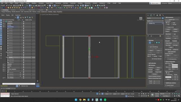Select the Normal constraint radio button
181x102 pixels.
click(x=172, y=24)
